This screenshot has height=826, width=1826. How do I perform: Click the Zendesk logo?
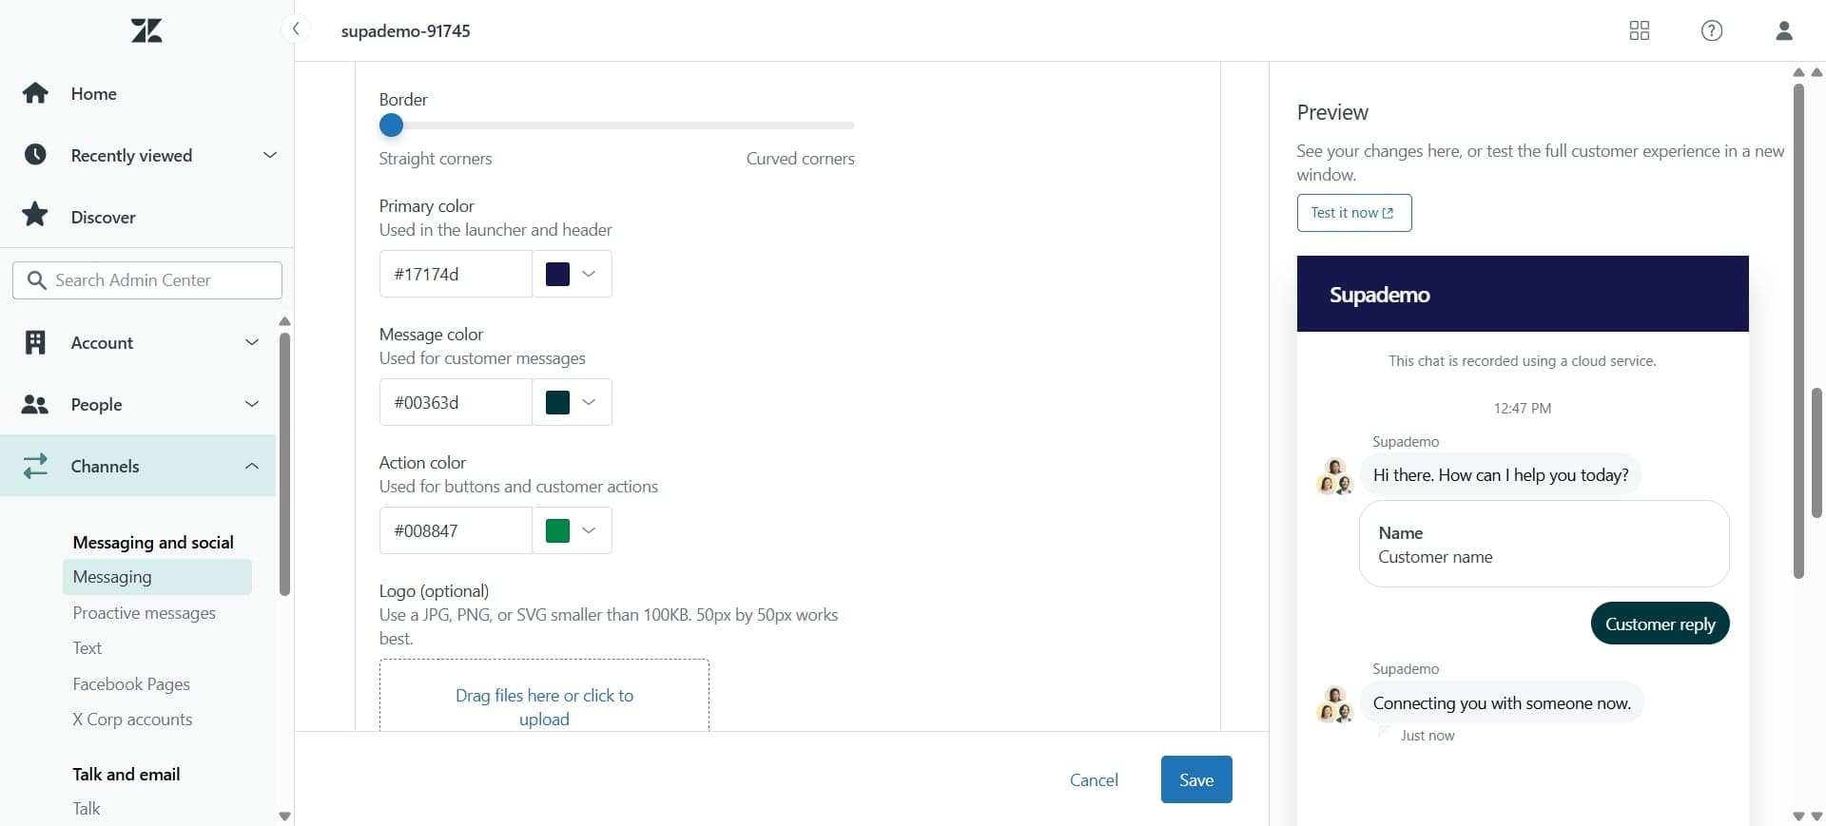click(146, 29)
